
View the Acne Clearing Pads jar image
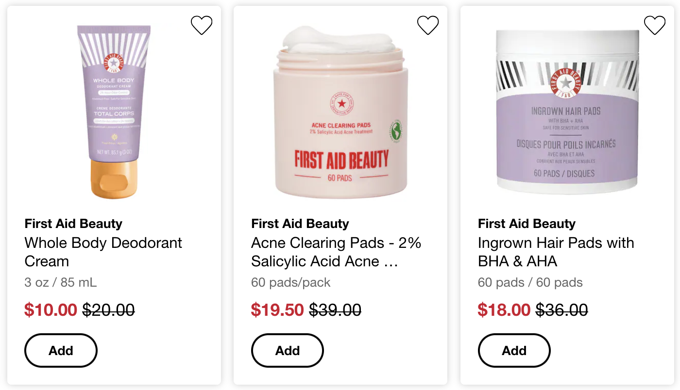coord(340,112)
